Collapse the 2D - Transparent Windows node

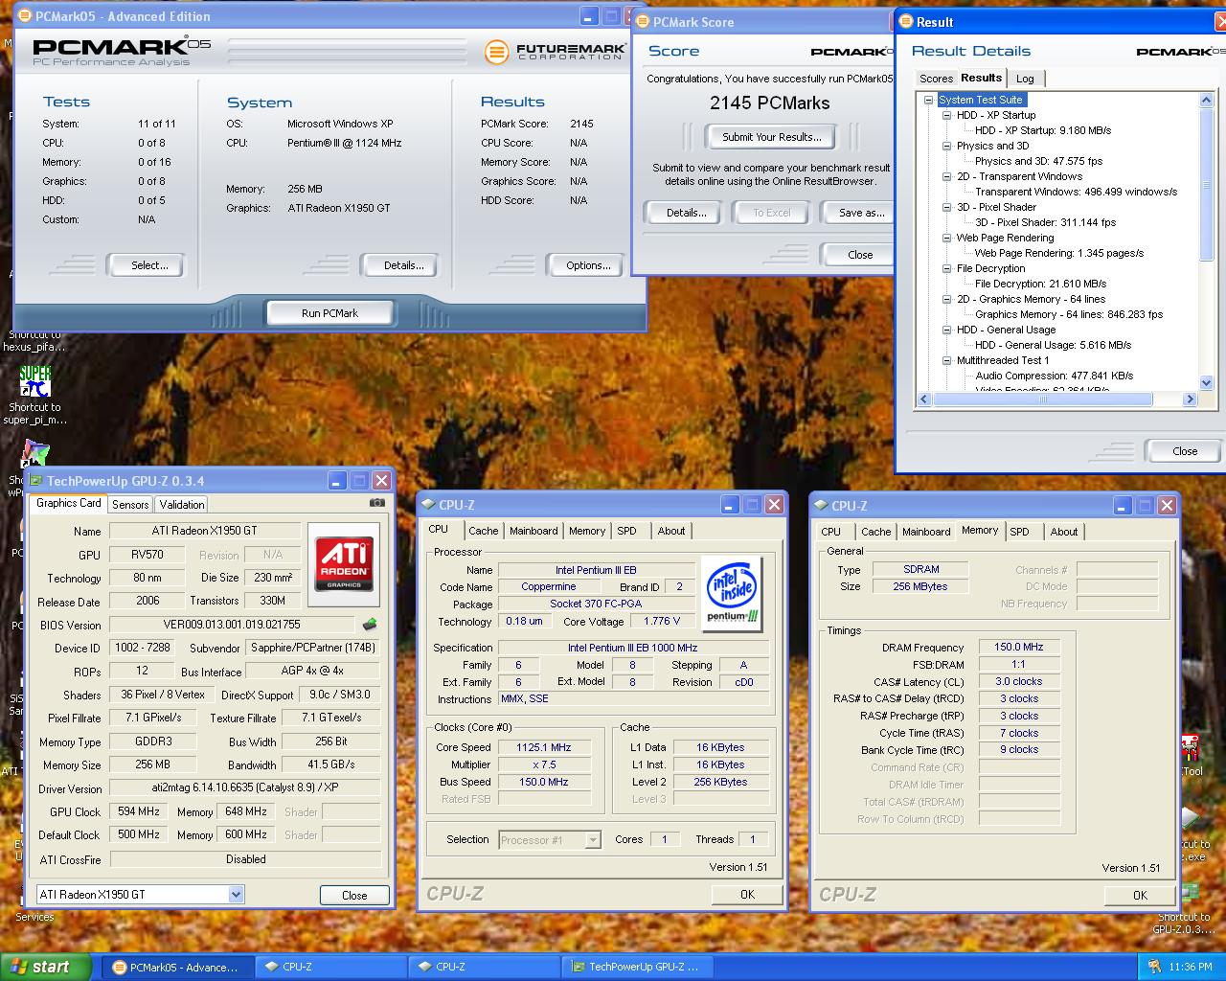946,176
